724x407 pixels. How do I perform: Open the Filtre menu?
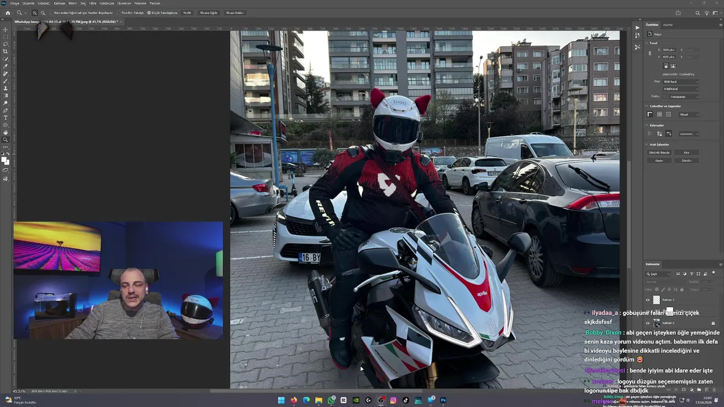coord(93,3)
